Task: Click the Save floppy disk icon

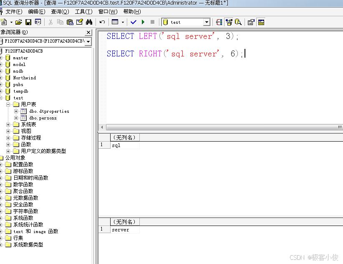Action: [28, 22]
